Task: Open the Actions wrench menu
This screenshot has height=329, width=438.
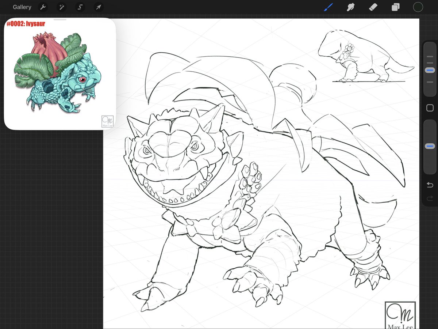Action: [43, 7]
